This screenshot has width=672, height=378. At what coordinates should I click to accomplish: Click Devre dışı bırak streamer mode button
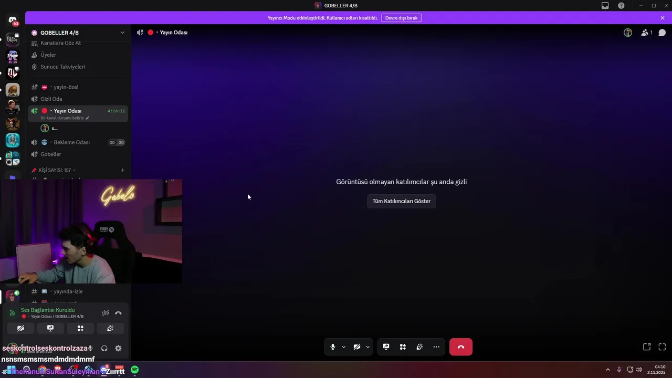(x=401, y=18)
